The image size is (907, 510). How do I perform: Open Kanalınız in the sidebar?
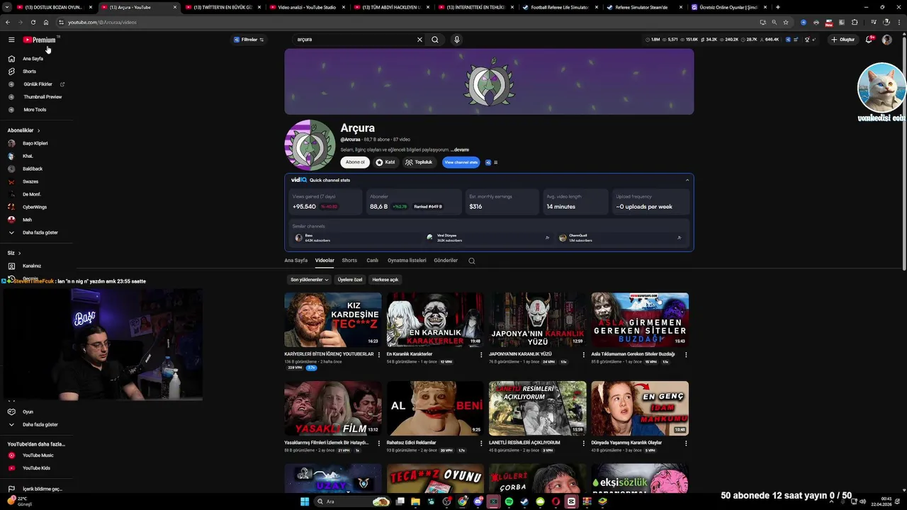31,266
